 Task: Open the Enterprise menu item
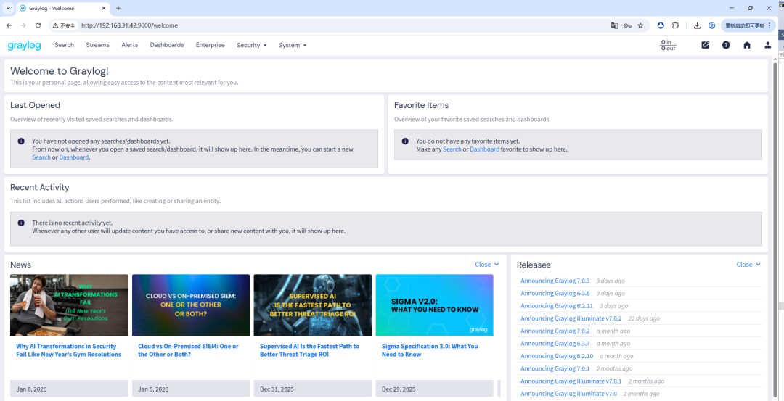pyautogui.click(x=210, y=45)
